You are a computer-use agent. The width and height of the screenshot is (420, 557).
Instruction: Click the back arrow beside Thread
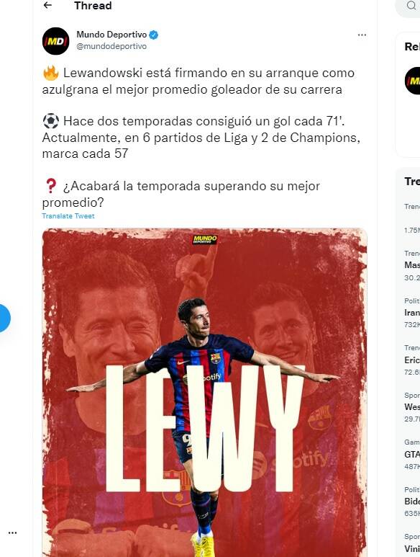47,5
